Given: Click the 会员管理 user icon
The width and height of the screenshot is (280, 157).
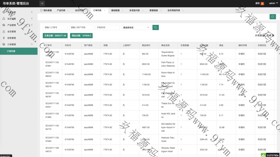Looking at the screenshot, I should point(4,31).
